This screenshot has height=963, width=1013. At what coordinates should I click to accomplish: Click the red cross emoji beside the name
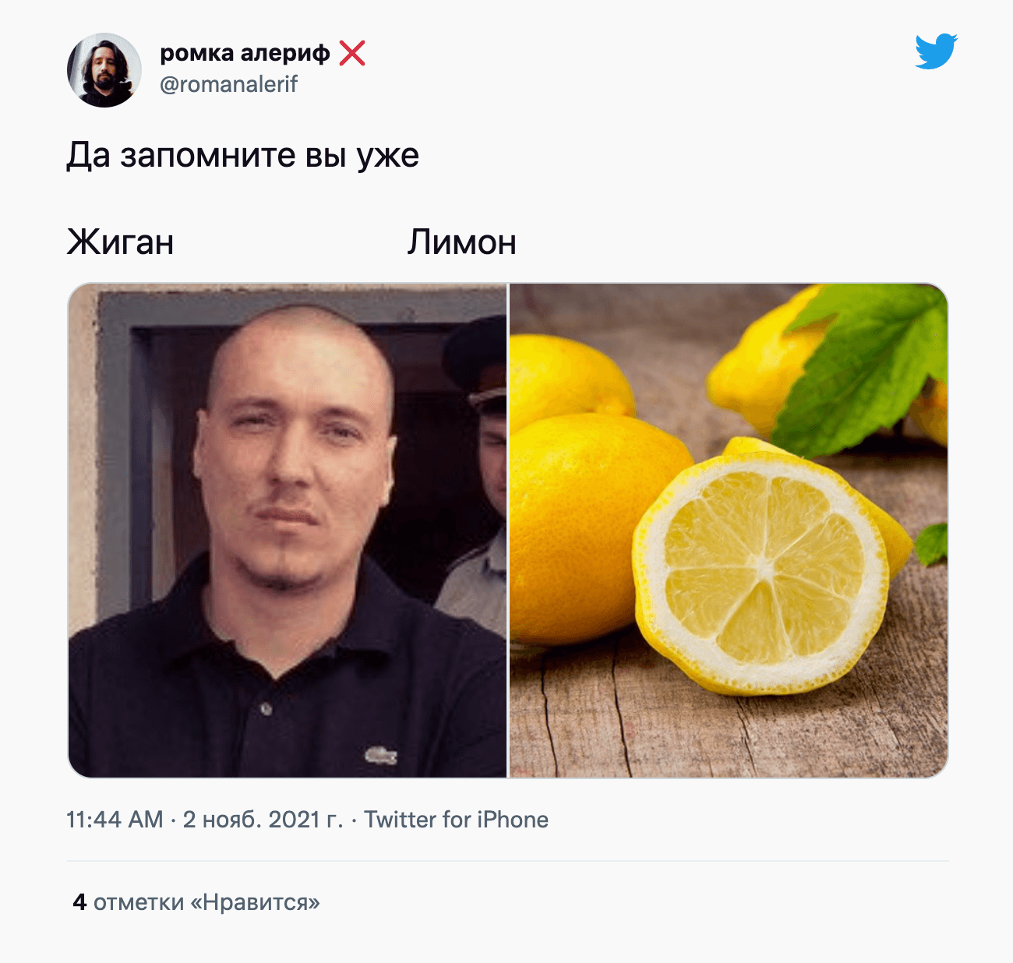pos(352,53)
